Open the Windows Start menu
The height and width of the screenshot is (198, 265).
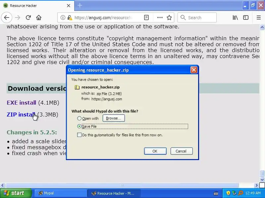[x=16, y=193]
